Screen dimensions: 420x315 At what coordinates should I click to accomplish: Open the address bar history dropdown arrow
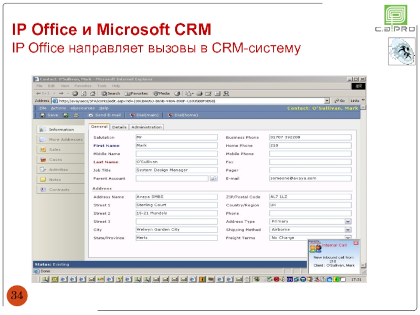(x=327, y=101)
